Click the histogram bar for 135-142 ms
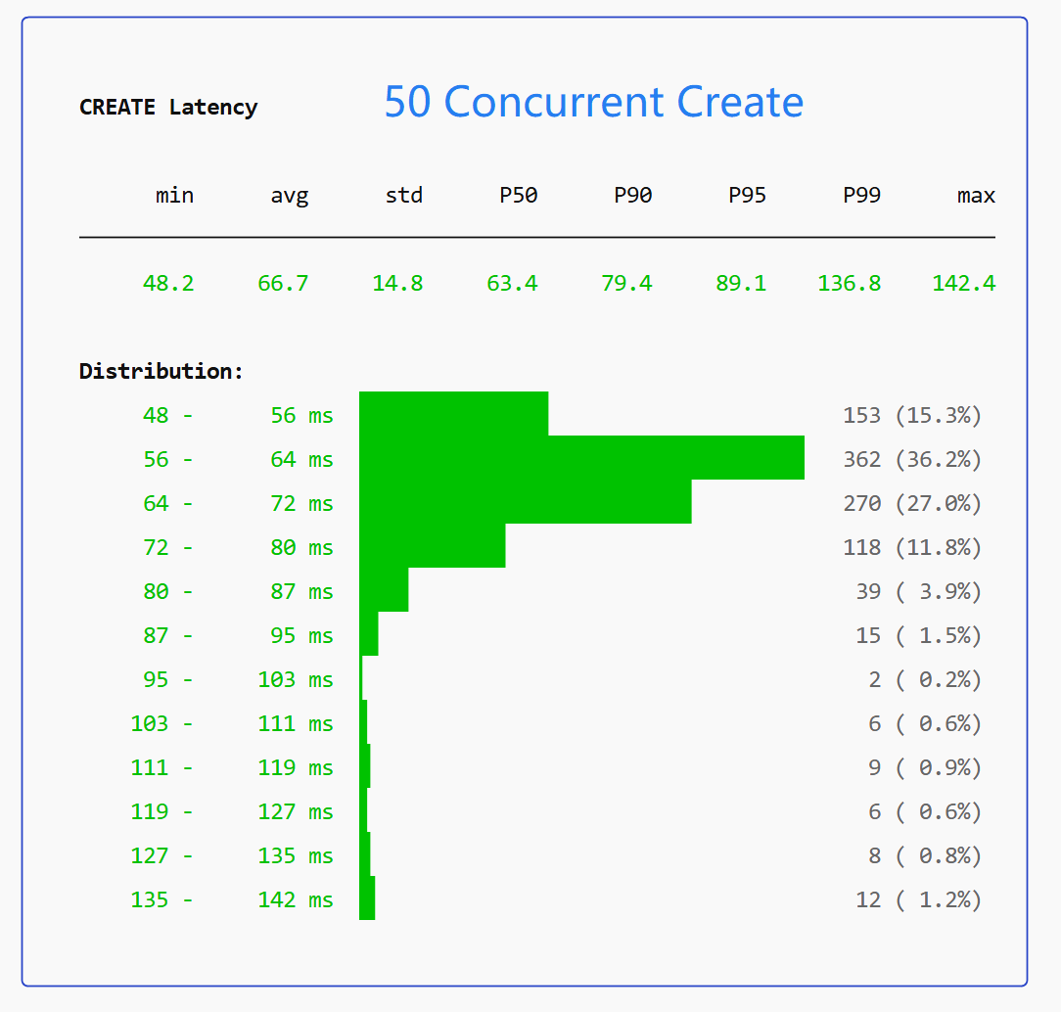The width and height of the screenshot is (1061, 1012). 367,897
